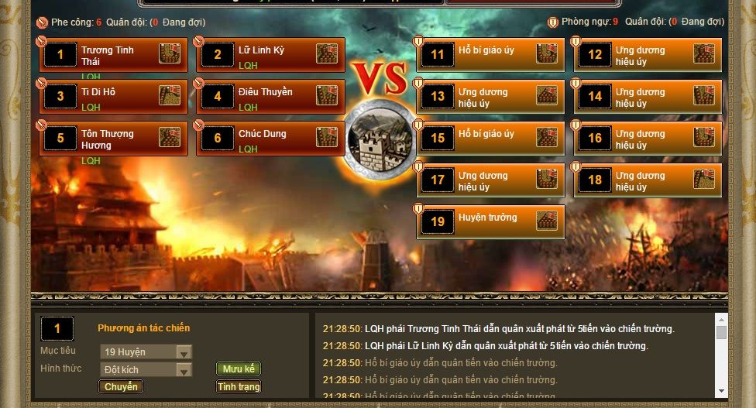The width and height of the screenshot is (756, 408).
Task: Click the formation icon on unit 11 Hổ bí giáo úy
Action: tap(547, 53)
